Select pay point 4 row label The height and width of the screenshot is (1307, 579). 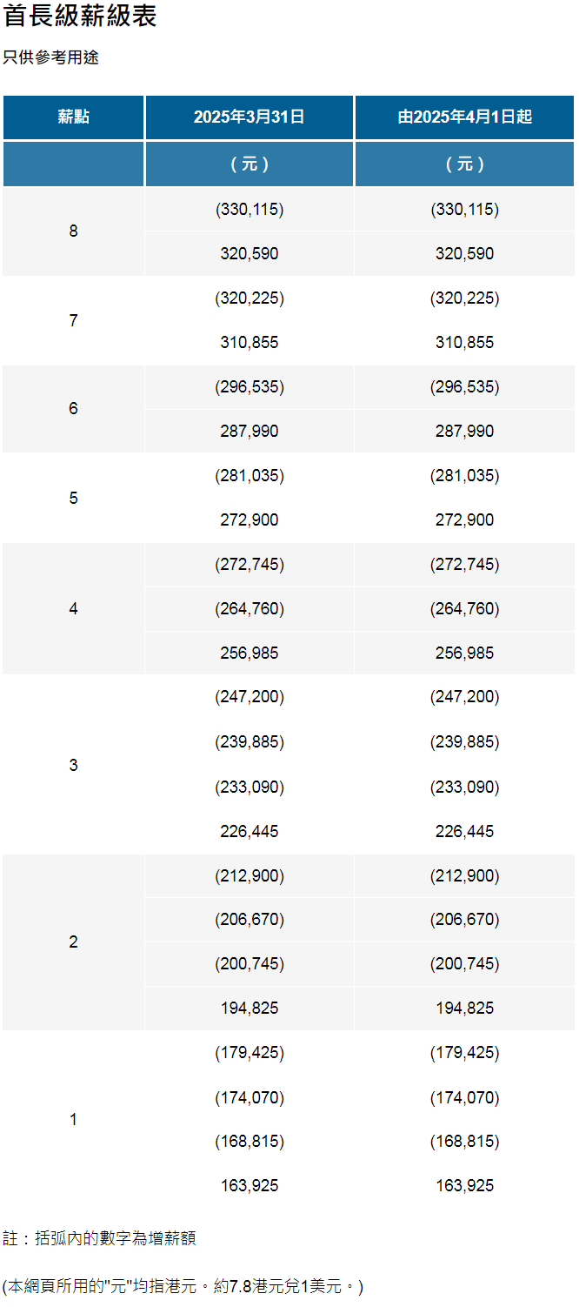point(73,609)
